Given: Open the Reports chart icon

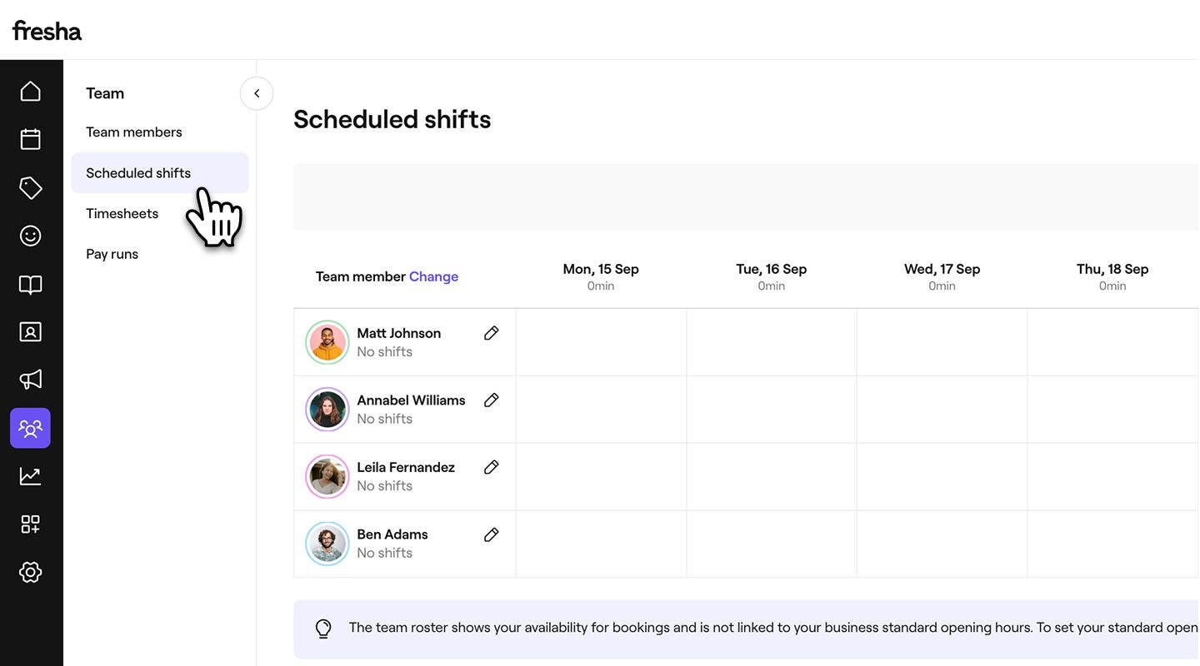Looking at the screenshot, I should (31, 476).
